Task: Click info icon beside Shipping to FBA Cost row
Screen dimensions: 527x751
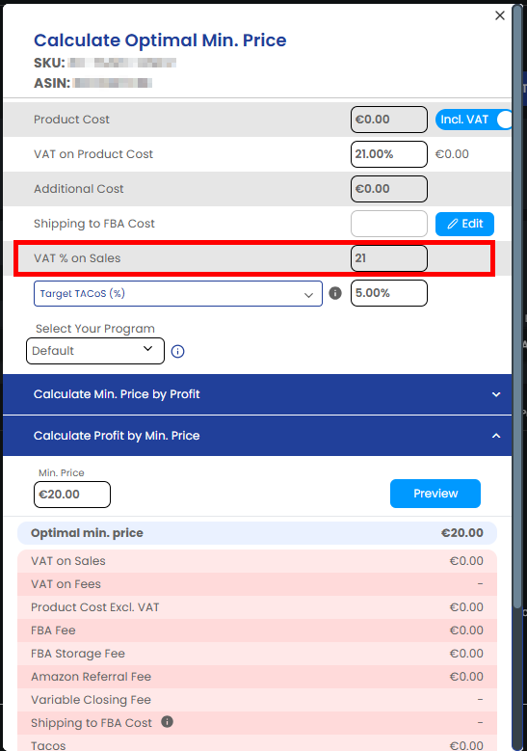Action: (x=167, y=722)
